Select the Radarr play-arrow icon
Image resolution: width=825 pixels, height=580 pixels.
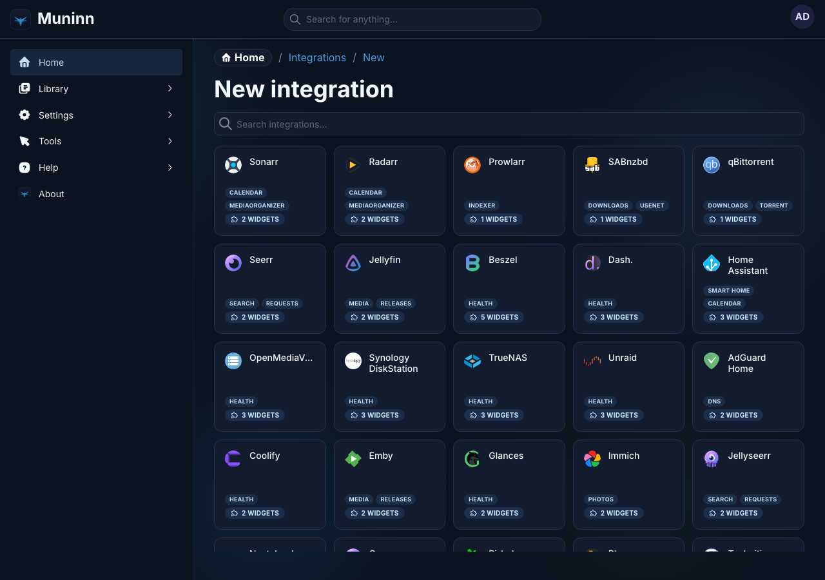pyautogui.click(x=353, y=165)
